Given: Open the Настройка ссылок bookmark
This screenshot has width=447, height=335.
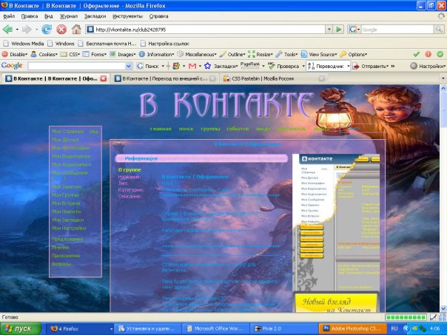Looking at the screenshot, I should (165, 44).
